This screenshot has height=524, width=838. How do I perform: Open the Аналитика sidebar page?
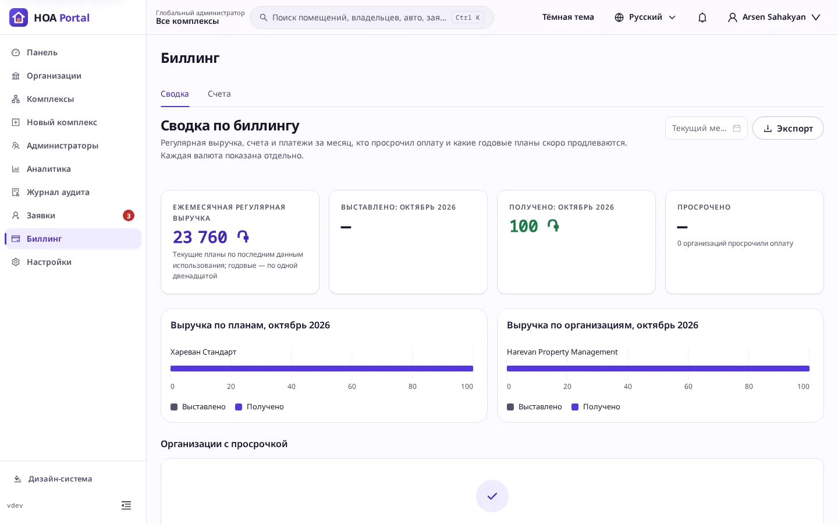coord(73,169)
